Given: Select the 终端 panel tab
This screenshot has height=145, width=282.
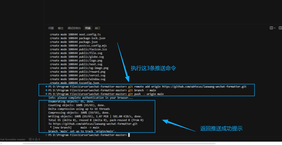Looking at the screenshot, I should point(88,28).
